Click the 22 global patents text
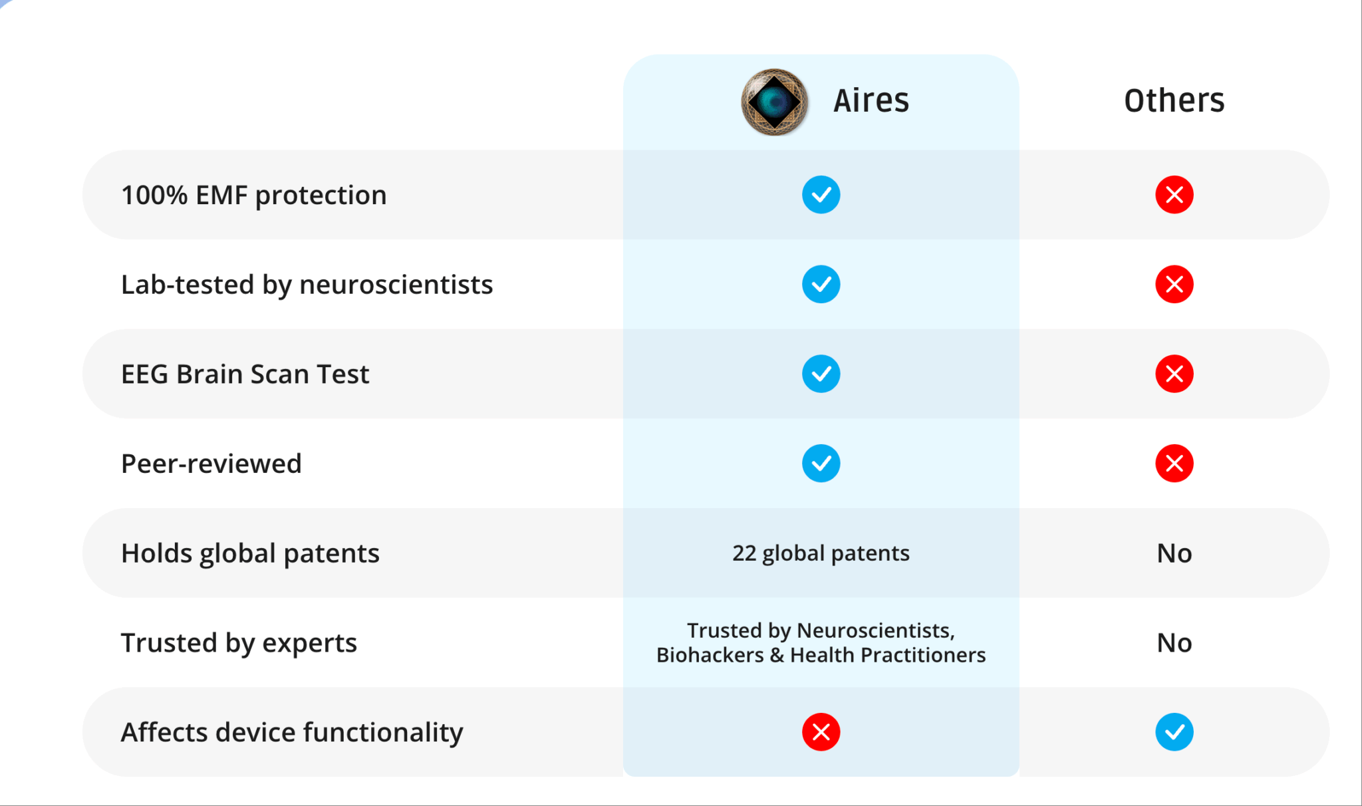The image size is (1362, 806). pyautogui.click(x=821, y=553)
